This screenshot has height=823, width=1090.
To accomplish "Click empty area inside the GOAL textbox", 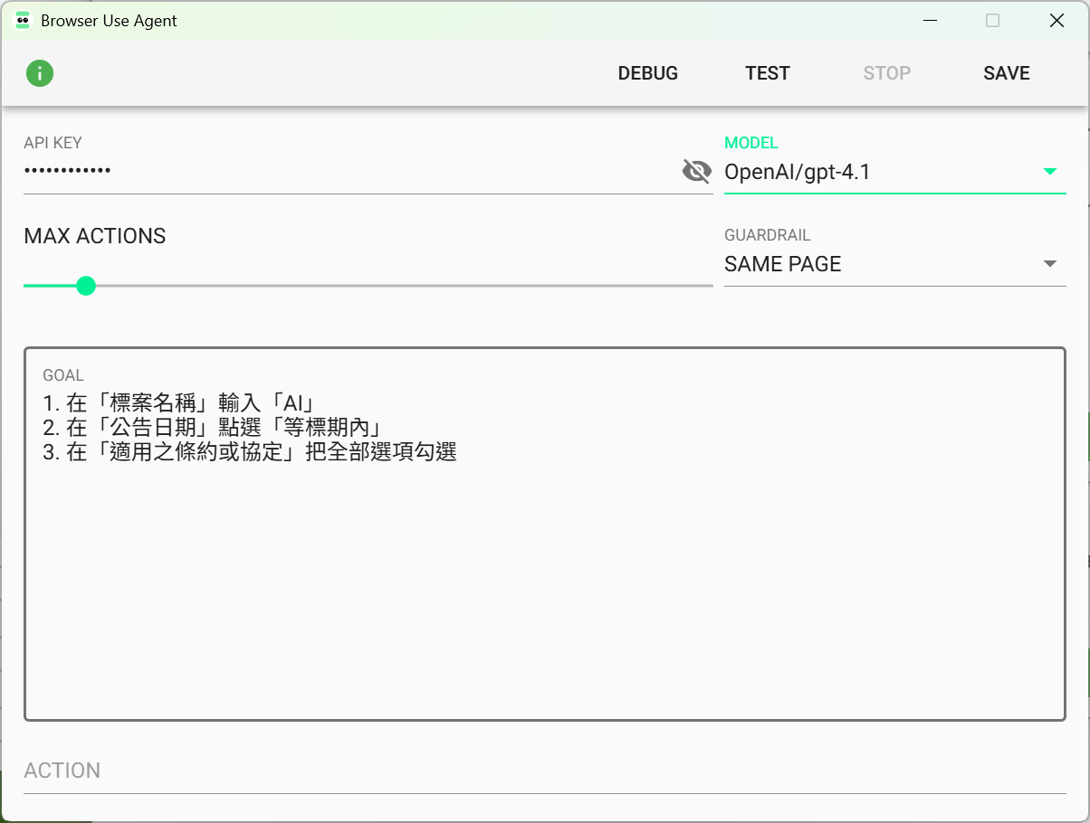I will click(543, 597).
